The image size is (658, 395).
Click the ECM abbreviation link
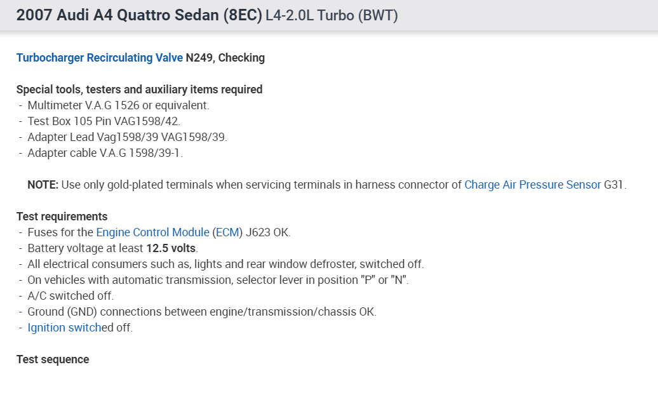point(227,232)
